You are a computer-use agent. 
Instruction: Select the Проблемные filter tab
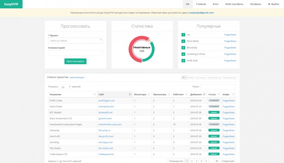[x=229, y=78]
